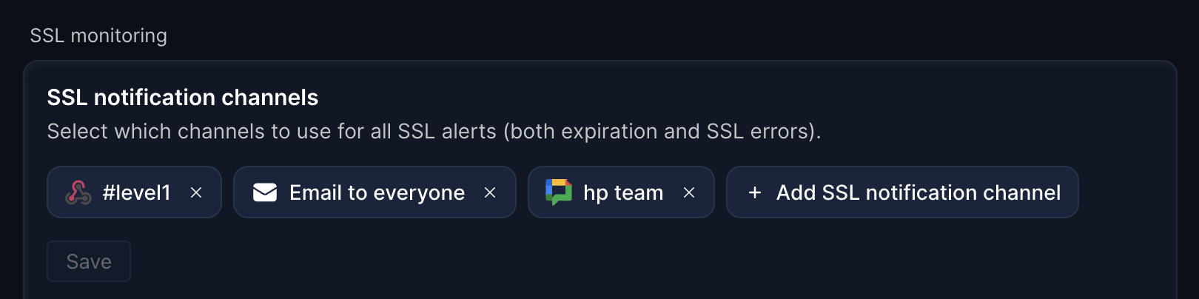Click the envelope icon for Email to everyone
This screenshot has height=299, width=1199.
[x=265, y=192]
